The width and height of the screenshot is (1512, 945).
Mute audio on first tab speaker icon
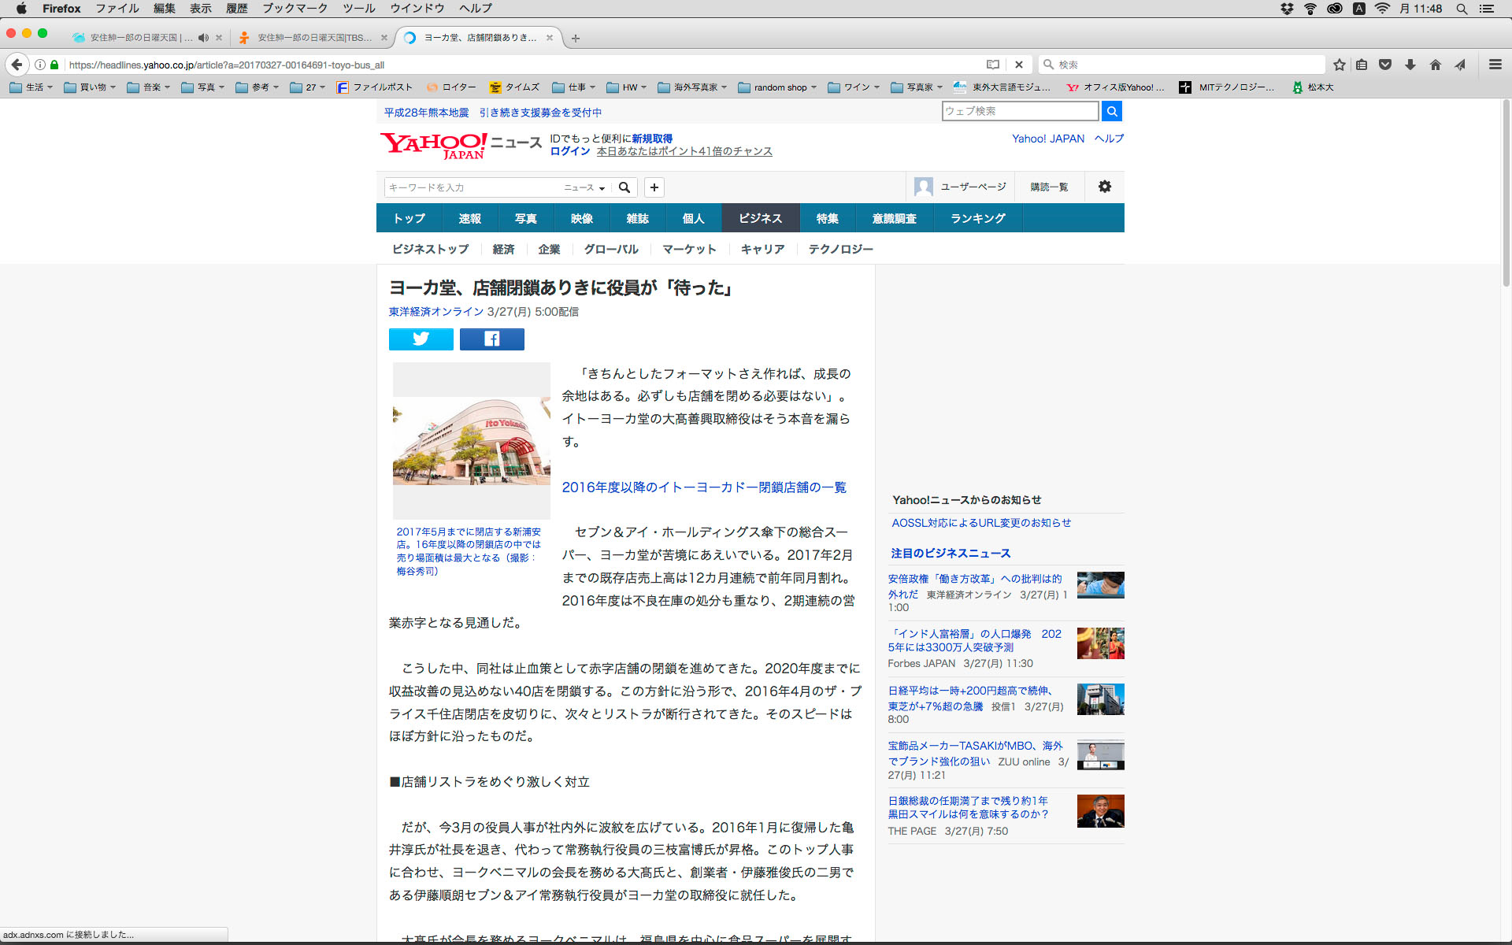[203, 38]
